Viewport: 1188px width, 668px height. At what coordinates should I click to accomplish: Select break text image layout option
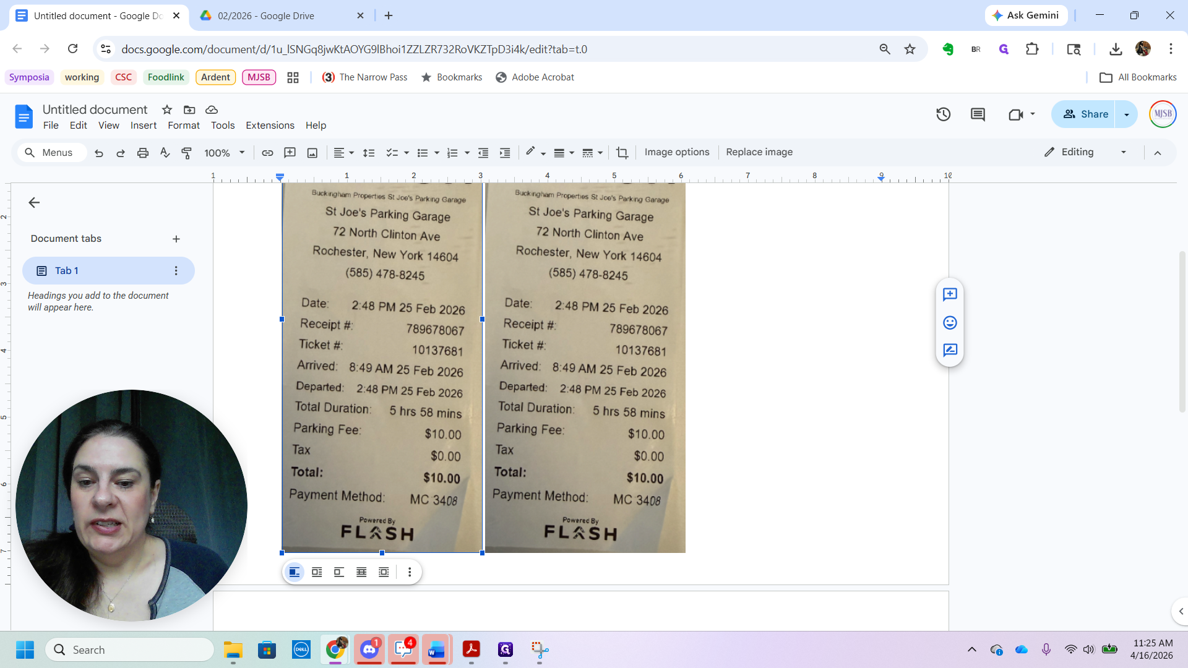[x=339, y=572]
